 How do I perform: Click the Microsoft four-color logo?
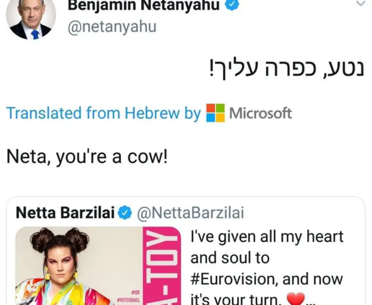pyautogui.click(x=215, y=113)
